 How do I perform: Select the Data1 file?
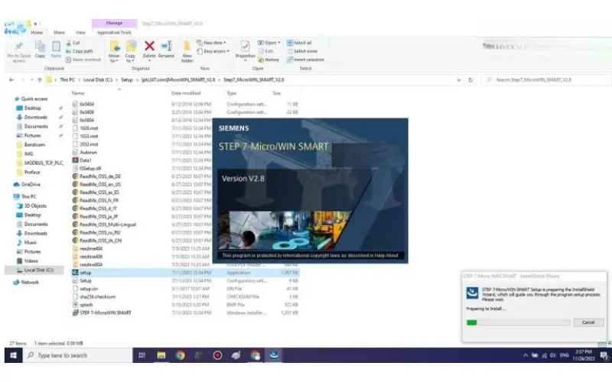coord(86,160)
